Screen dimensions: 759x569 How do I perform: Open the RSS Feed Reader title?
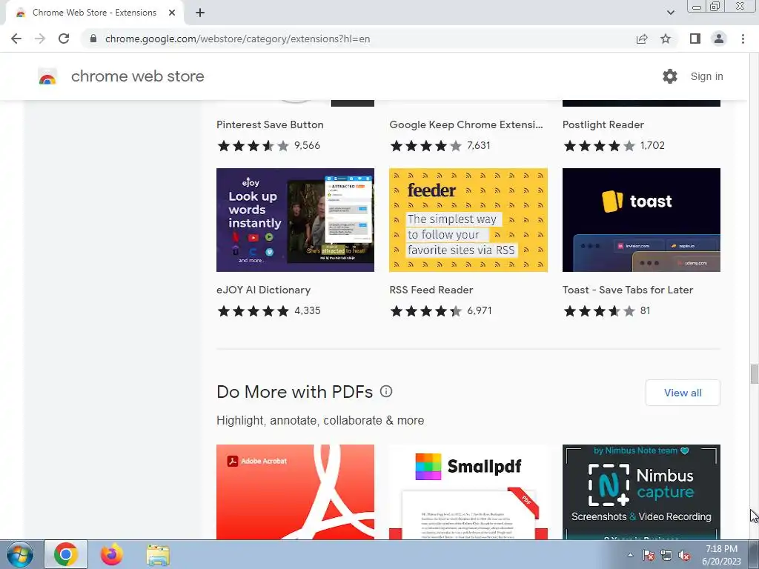pos(431,290)
